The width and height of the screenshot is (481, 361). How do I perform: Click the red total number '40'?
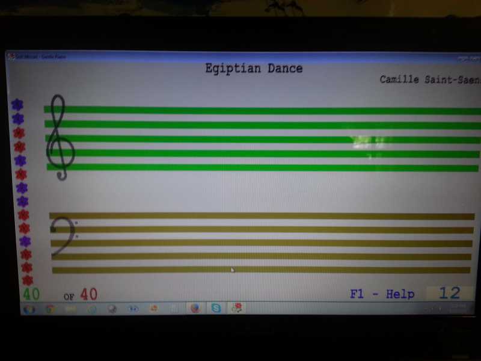coord(88,294)
